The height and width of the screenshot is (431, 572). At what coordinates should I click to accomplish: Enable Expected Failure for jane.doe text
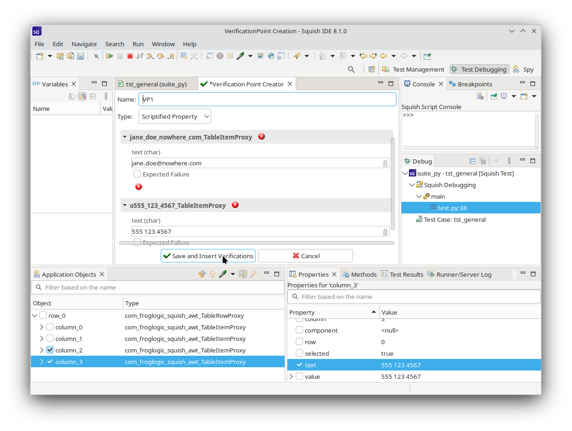click(x=137, y=174)
